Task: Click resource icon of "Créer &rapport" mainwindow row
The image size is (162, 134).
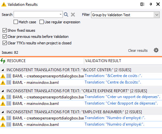Action: click(9, 104)
